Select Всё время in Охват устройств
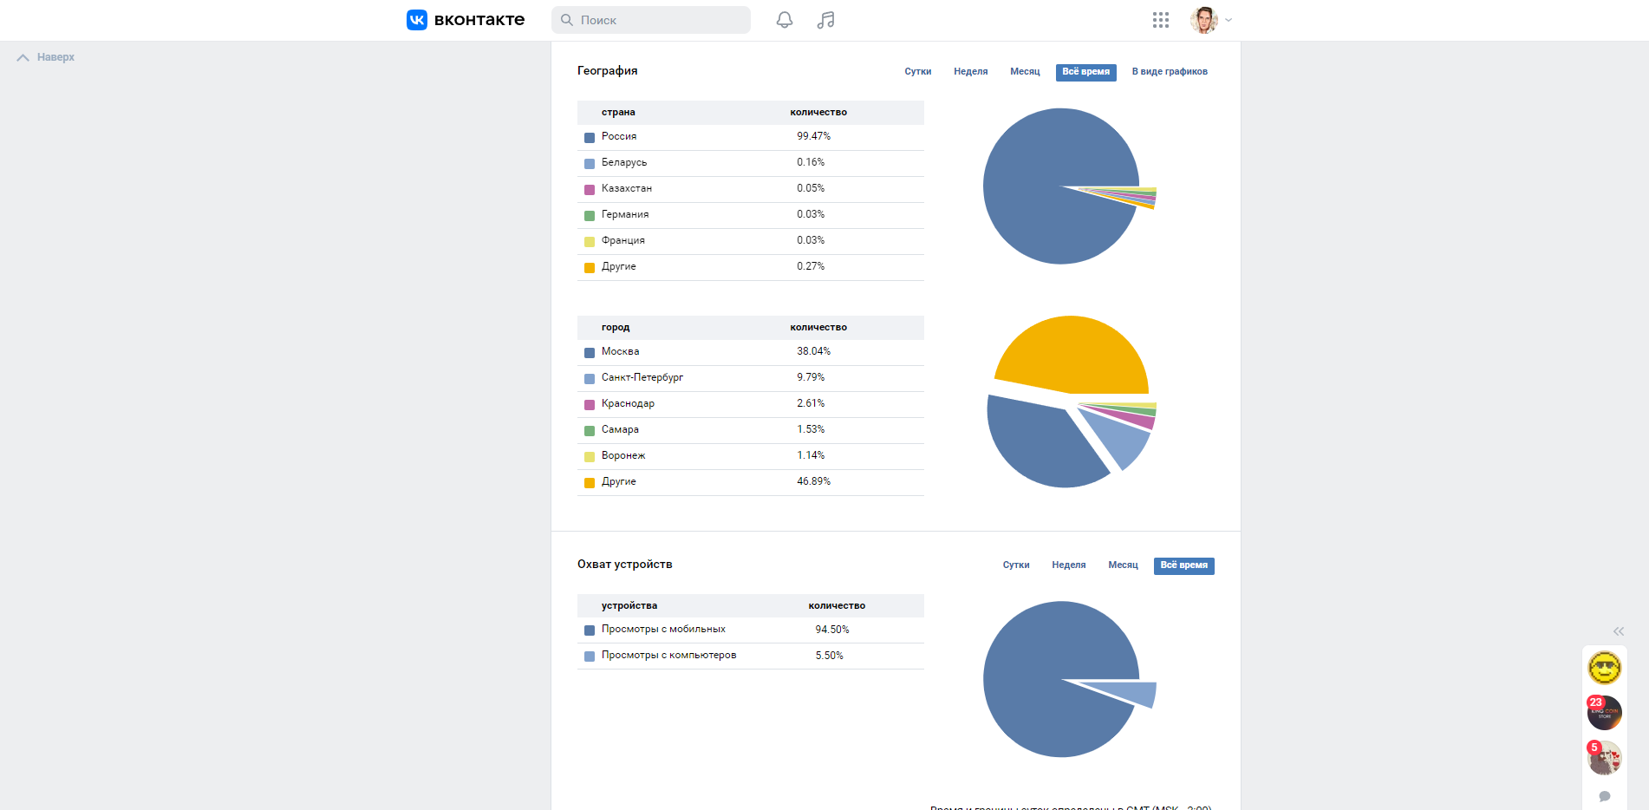 1183,565
